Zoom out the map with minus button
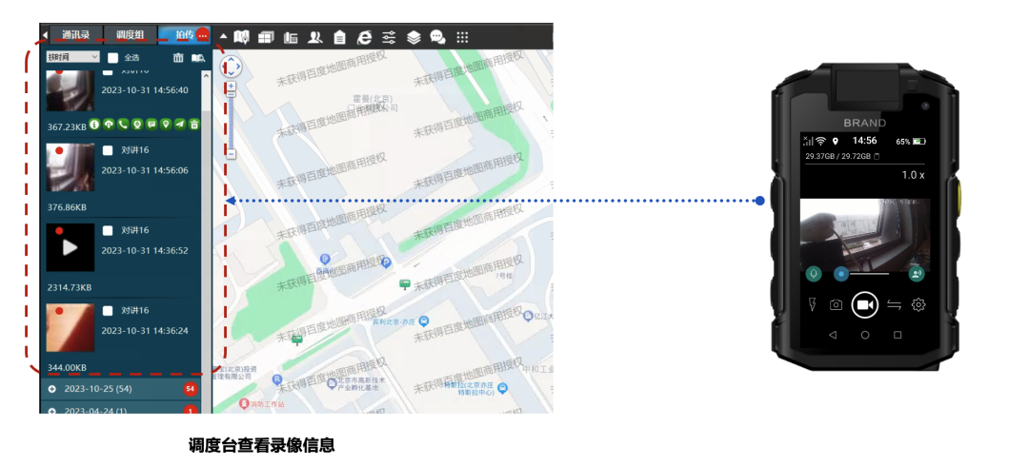This screenshot has width=1029, height=466. pyautogui.click(x=231, y=154)
